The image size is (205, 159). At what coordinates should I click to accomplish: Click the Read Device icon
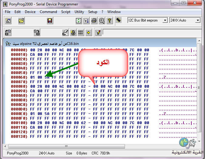coord(8,32)
